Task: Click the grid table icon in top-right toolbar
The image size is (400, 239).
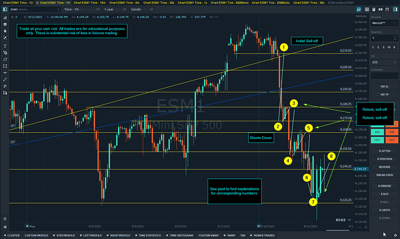Action: coord(367,9)
